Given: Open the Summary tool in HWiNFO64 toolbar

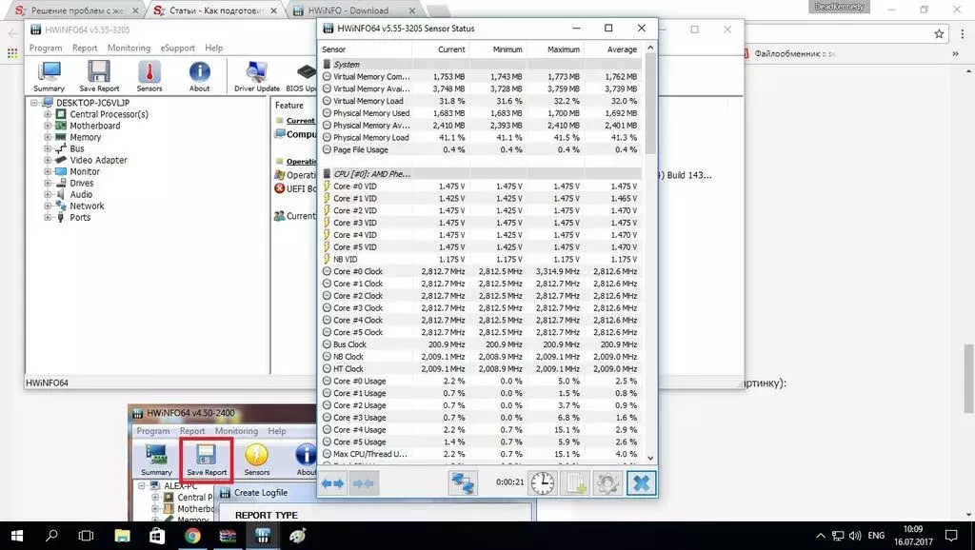Looking at the screenshot, I should (50, 76).
